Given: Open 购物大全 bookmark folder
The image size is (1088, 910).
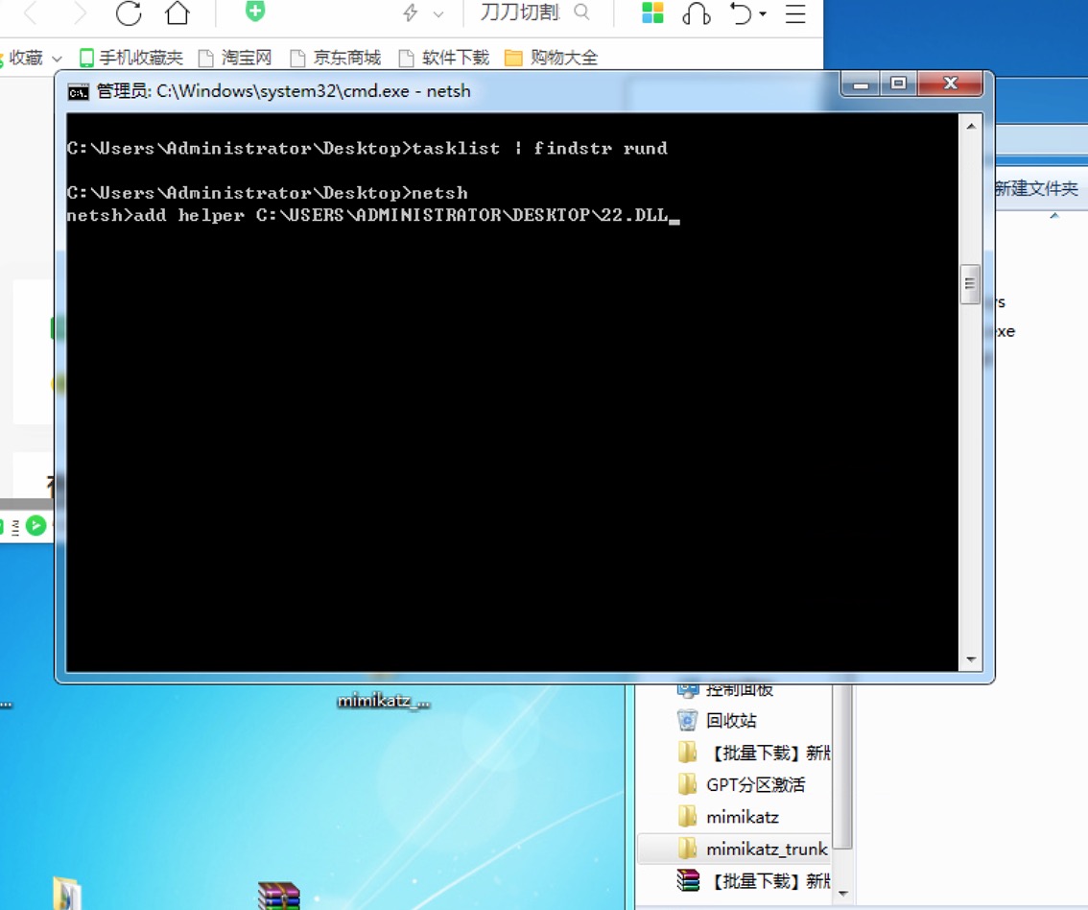Looking at the screenshot, I should 551,58.
